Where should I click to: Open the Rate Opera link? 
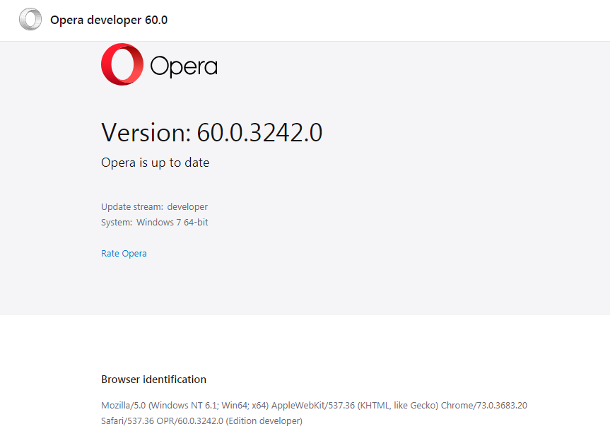click(124, 254)
